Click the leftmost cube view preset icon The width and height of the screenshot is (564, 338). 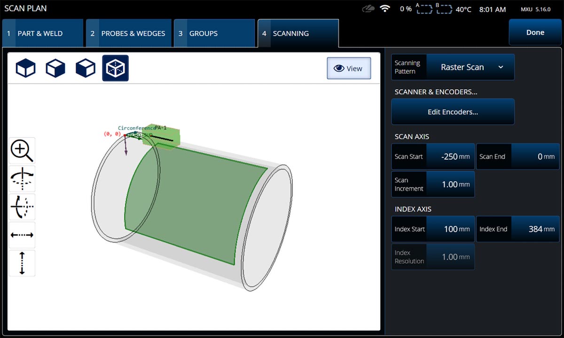(x=25, y=69)
